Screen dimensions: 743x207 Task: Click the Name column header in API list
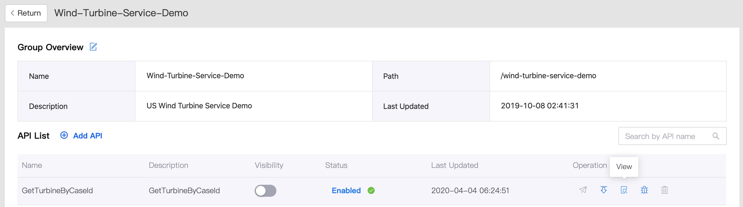coord(32,165)
